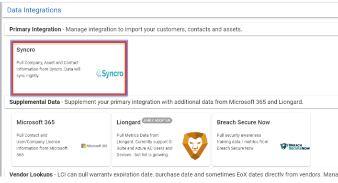Open the Microsoft 365 integration card
Screen dimensions: 338x183
[x=61, y=139]
